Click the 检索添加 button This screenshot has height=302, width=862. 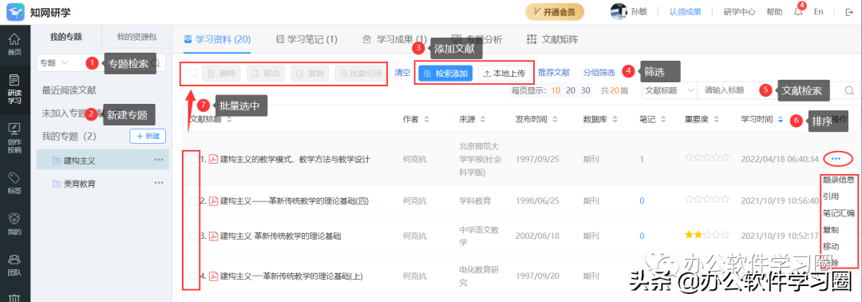click(445, 74)
